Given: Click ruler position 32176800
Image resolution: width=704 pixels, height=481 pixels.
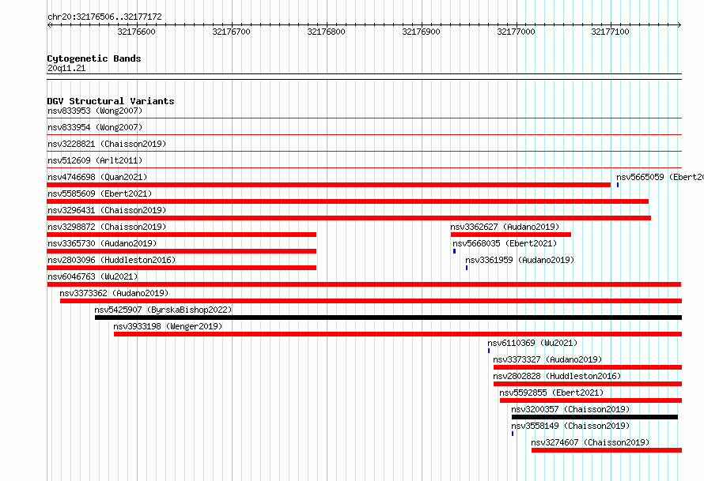Looking at the screenshot, I should click(x=327, y=32).
